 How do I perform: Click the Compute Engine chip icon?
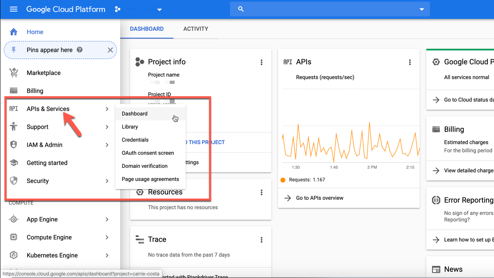pyautogui.click(x=14, y=237)
